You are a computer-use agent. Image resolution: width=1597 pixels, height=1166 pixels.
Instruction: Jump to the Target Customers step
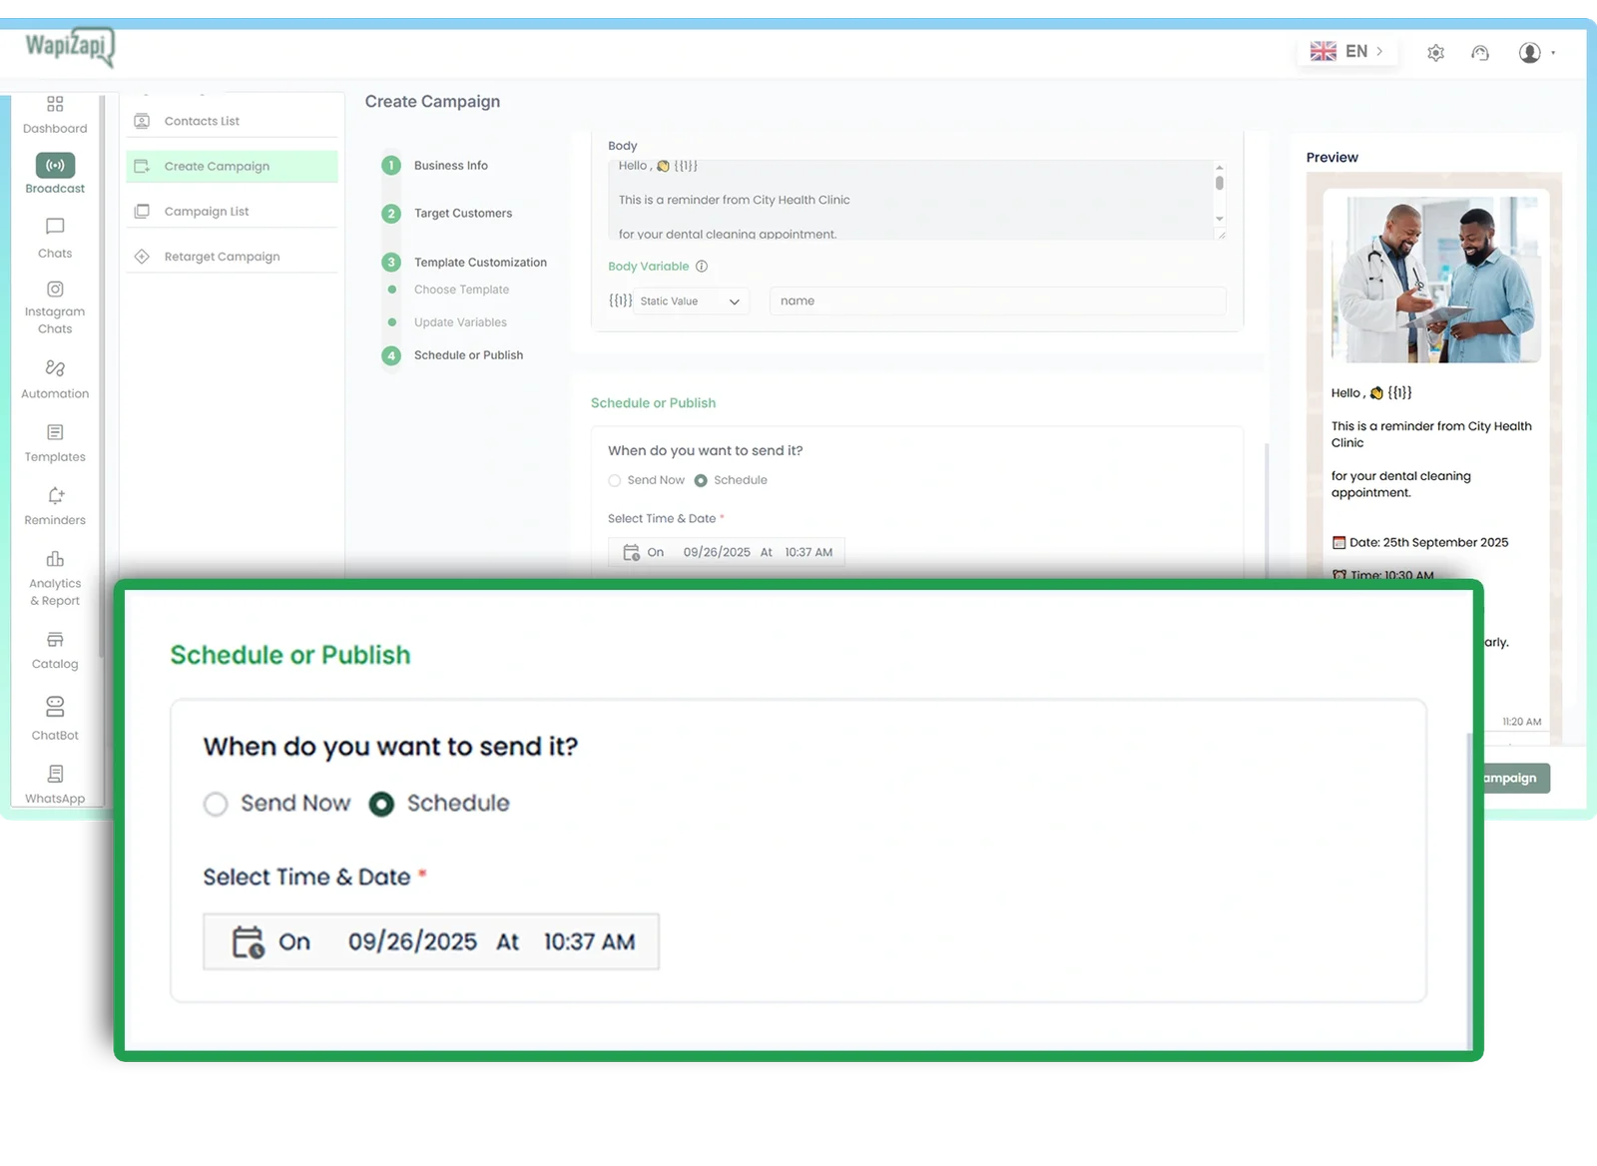(462, 214)
